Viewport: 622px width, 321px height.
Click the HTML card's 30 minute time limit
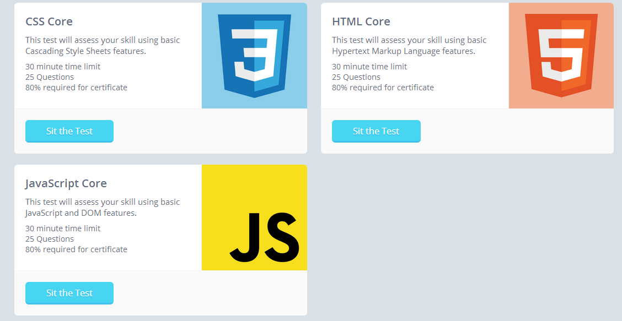[369, 67]
